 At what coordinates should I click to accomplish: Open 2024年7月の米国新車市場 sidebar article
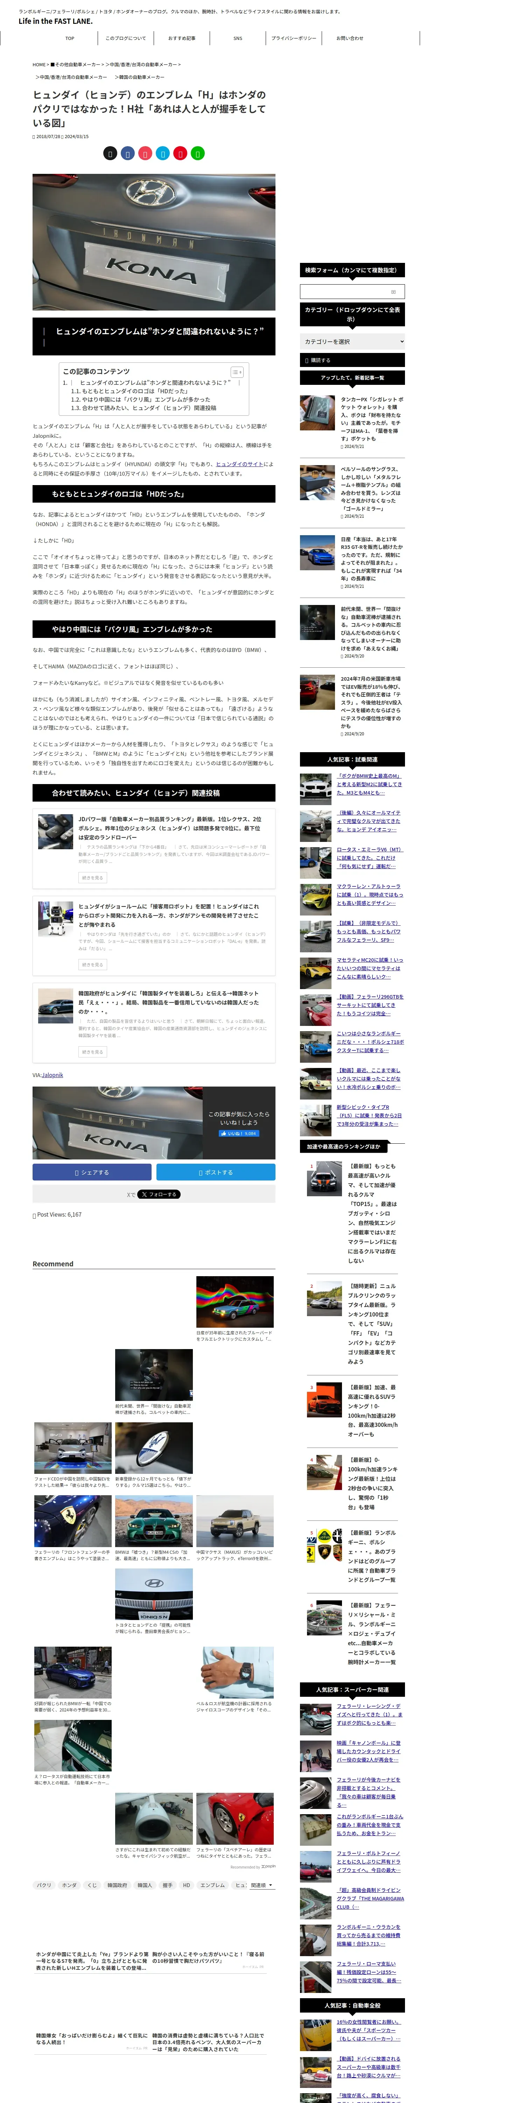coord(371,702)
